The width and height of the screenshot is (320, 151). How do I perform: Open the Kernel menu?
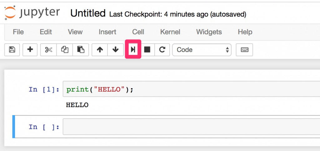pos(170,32)
